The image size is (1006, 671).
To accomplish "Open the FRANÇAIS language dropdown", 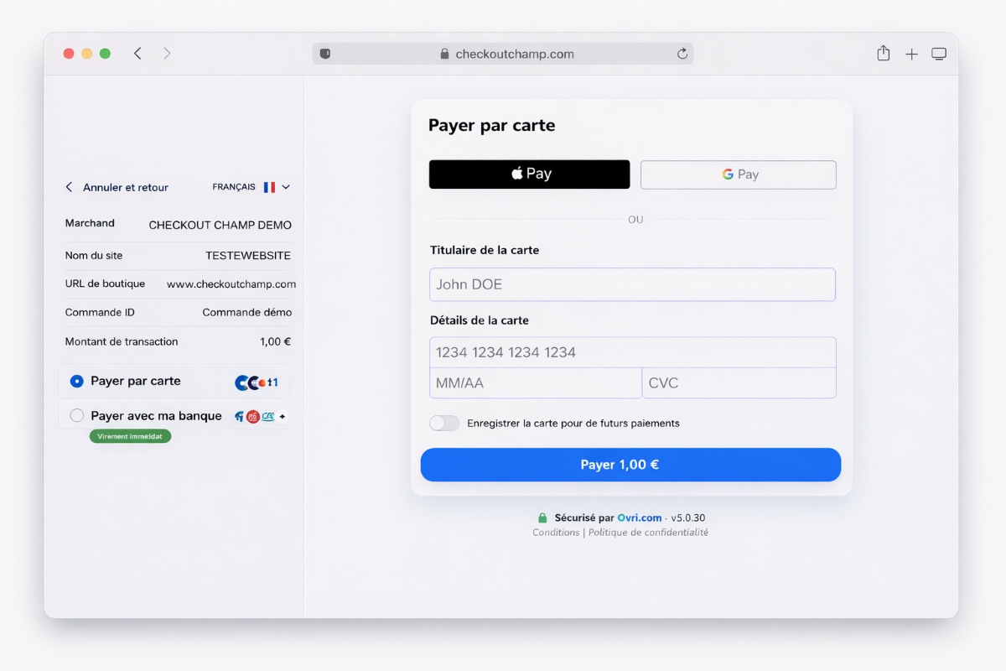I will [x=251, y=187].
